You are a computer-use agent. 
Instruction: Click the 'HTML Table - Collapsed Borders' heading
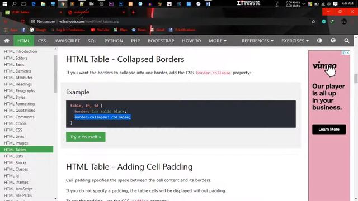125,59
